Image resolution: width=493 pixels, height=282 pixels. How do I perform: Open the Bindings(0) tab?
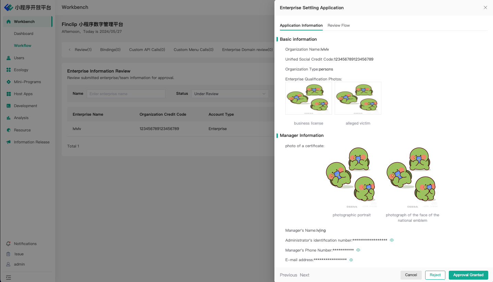point(110,50)
